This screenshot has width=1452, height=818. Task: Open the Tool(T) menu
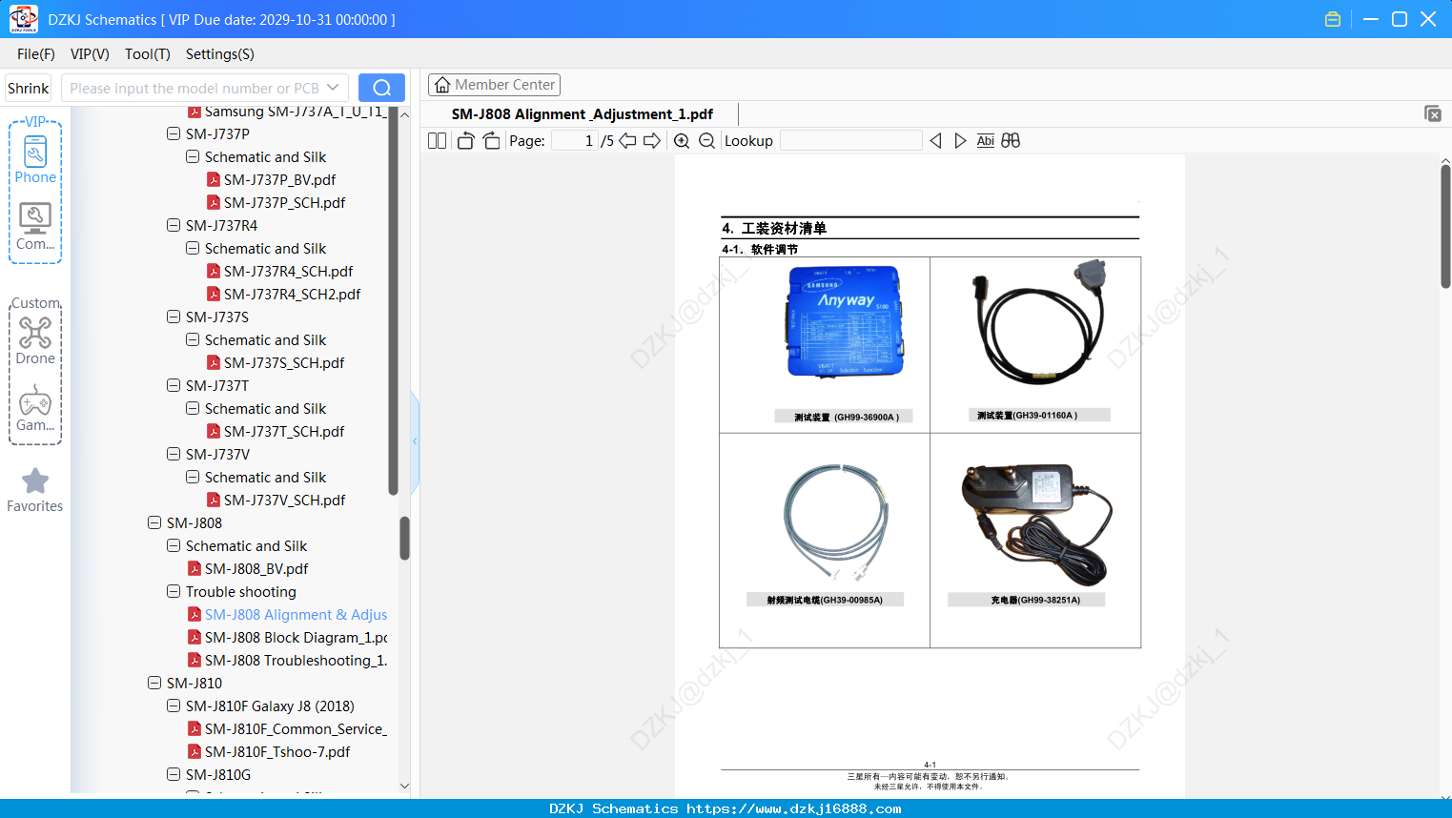pos(148,54)
